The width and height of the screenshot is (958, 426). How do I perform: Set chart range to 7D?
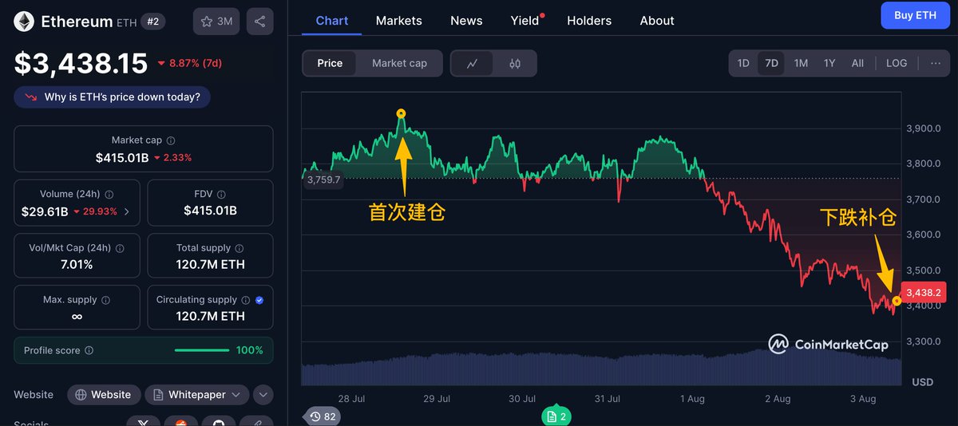click(x=771, y=63)
